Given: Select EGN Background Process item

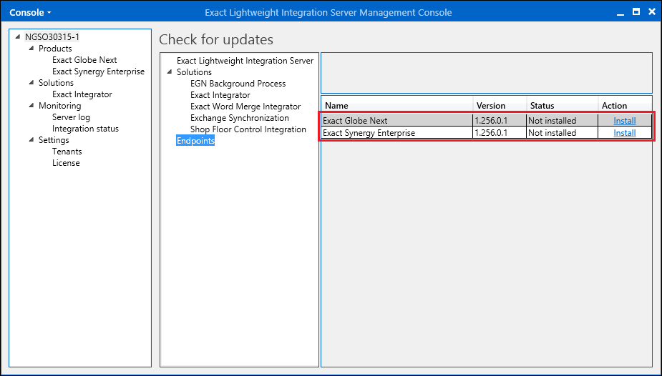Looking at the screenshot, I should coord(238,84).
